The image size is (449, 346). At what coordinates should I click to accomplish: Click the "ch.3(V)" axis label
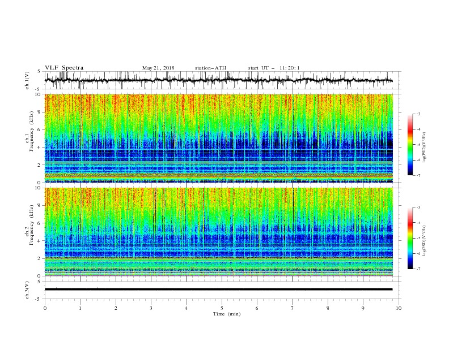[x=27, y=290]
